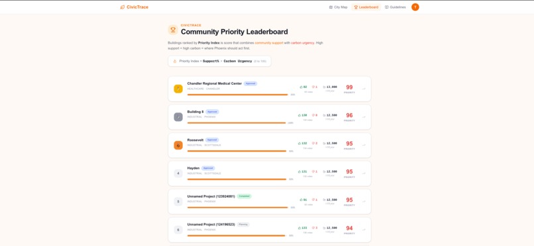Open Chandler Regional Medical Center via its arrow
Image resolution: width=534 pixels, height=246 pixels.
point(364,89)
